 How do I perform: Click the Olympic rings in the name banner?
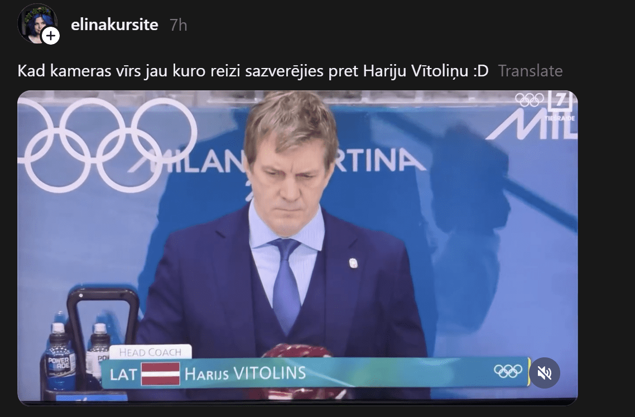[x=508, y=371]
